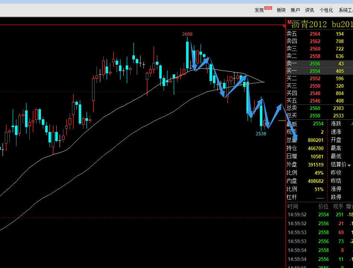Image resolution: width=353 pixels, height=268 pixels.
Task: Open the 板块 menu
Action: click(x=281, y=10)
